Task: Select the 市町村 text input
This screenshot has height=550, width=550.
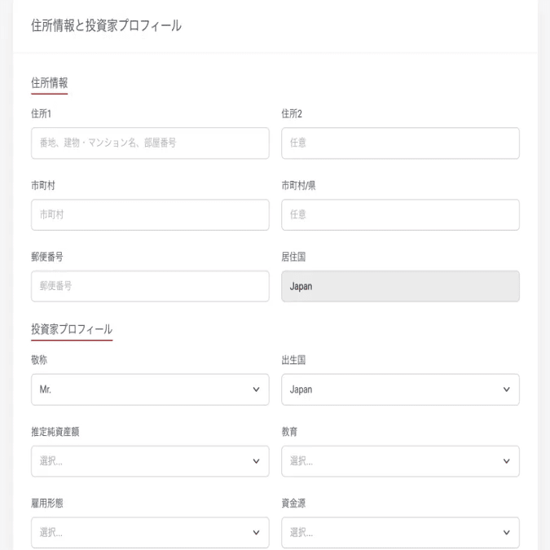Action: (x=150, y=214)
